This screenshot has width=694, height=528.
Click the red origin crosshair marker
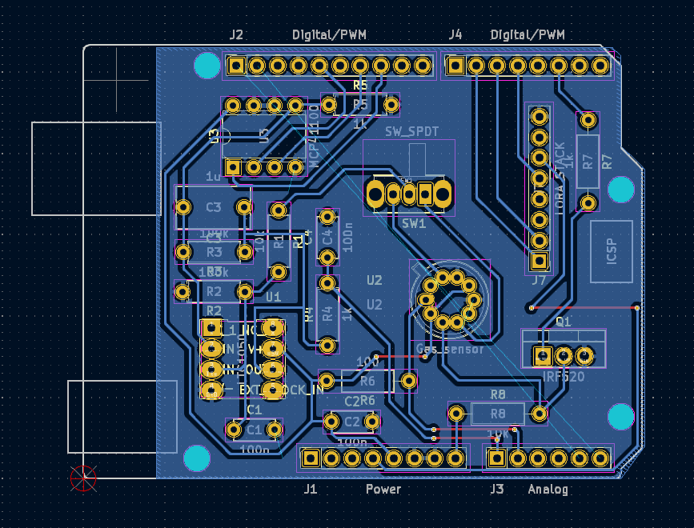tap(83, 478)
